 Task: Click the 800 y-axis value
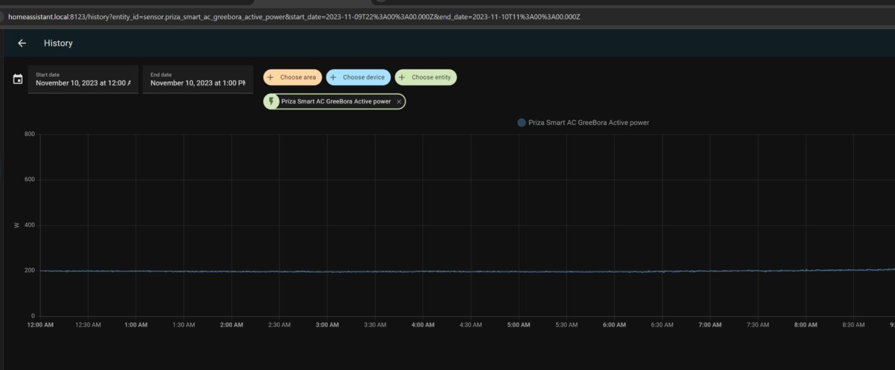click(30, 134)
